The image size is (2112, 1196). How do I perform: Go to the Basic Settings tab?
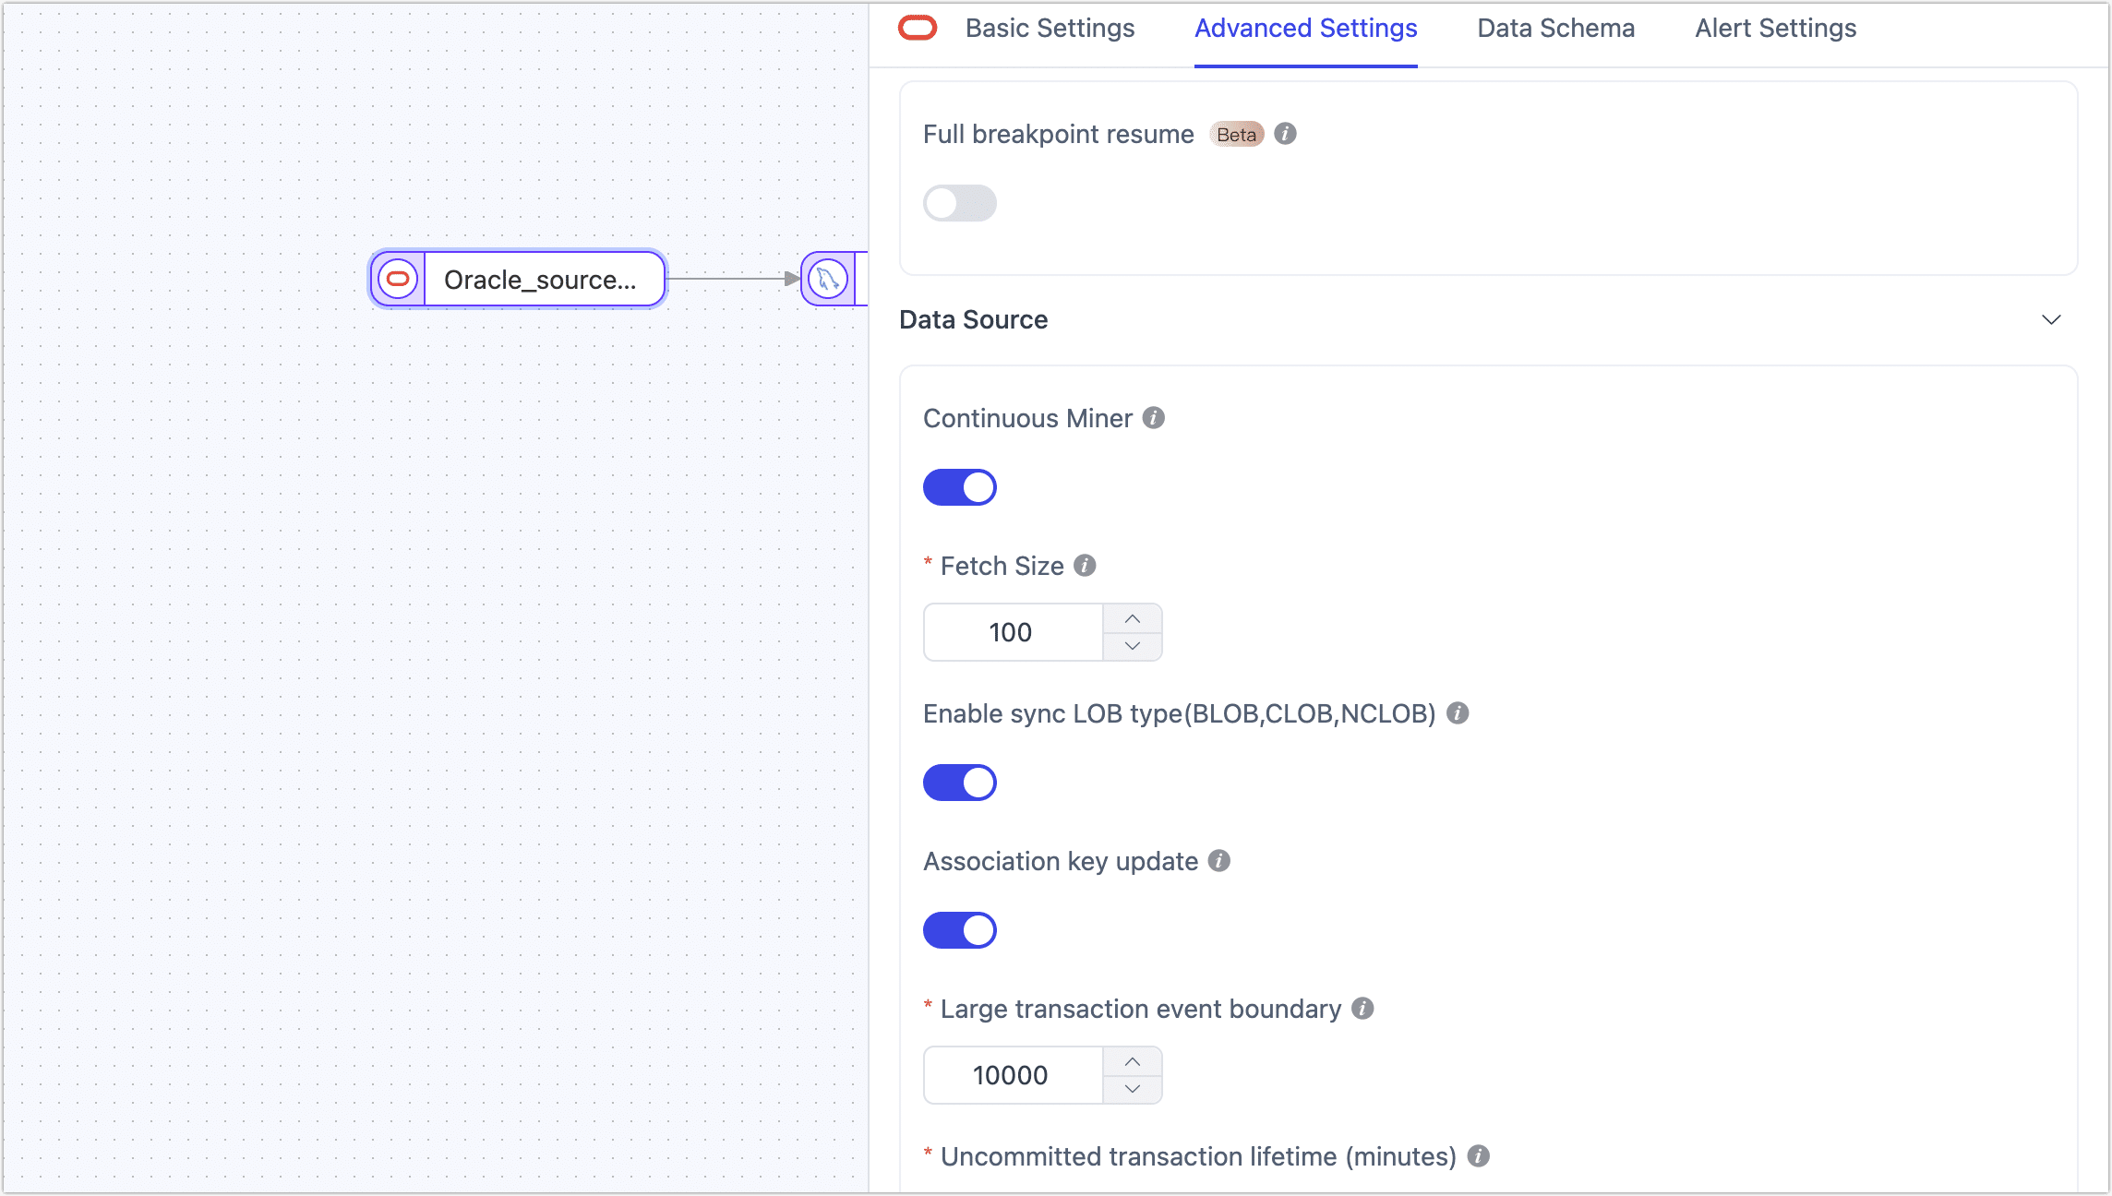pyautogui.click(x=1050, y=28)
